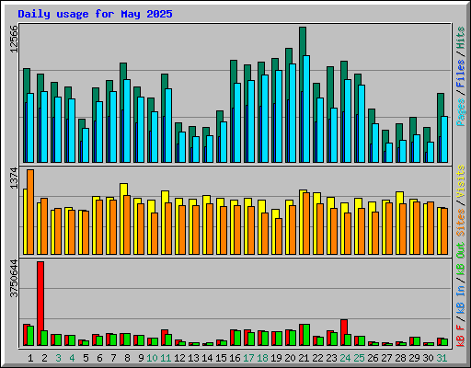Select the 'kB F' legend label
The height and width of the screenshot is (368, 471).
pyautogui.click(x=461, y=336)
